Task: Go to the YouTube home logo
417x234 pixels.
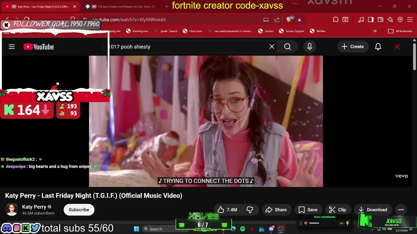Action: coord(38,47)
